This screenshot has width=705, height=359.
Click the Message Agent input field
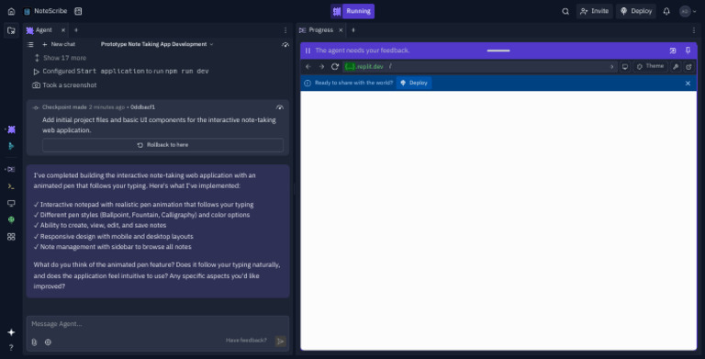coord(158,324)
